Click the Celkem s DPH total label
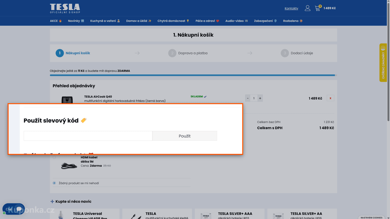 coord(270,128)
